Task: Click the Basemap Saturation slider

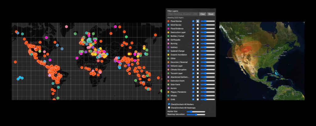Action: (196, 115)
